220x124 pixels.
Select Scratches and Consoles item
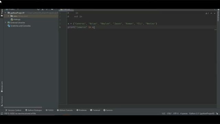coord(21,26)
